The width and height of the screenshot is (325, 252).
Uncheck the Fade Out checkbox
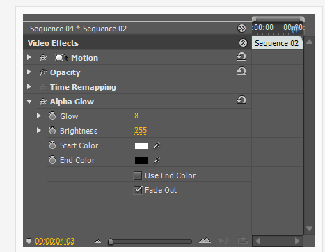pyautogui.click(x=138, y=190)
